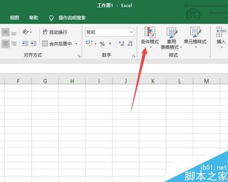Toggle Wrap Text (自动换行)
The image size is (228, 182).
click(x=55, y=32)
